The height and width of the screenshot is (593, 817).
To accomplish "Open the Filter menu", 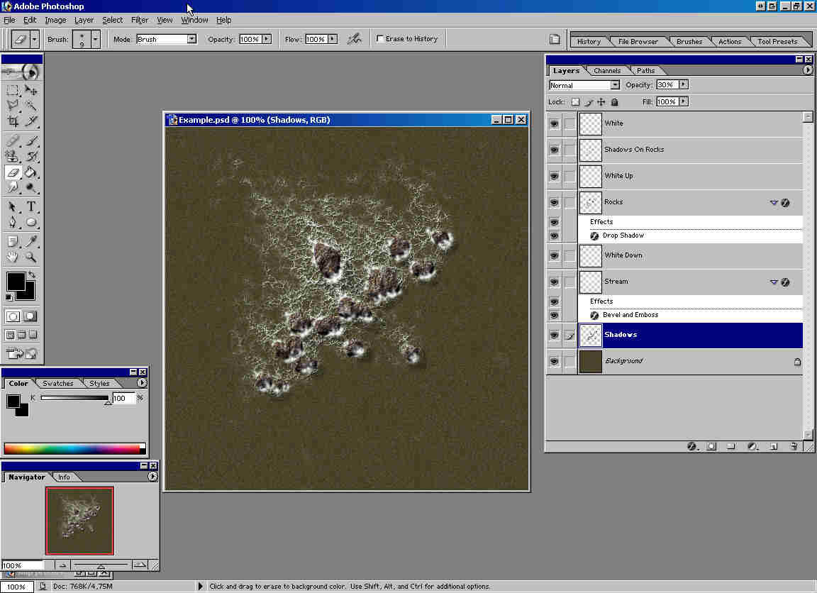I will pyautogui.click(x=140, y=20).
